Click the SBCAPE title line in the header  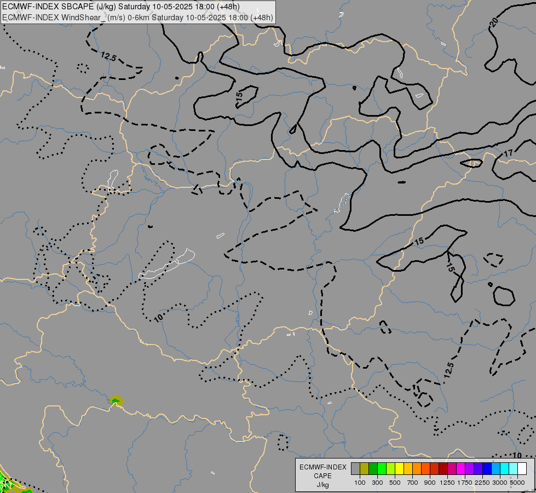(x=121, y=7)
